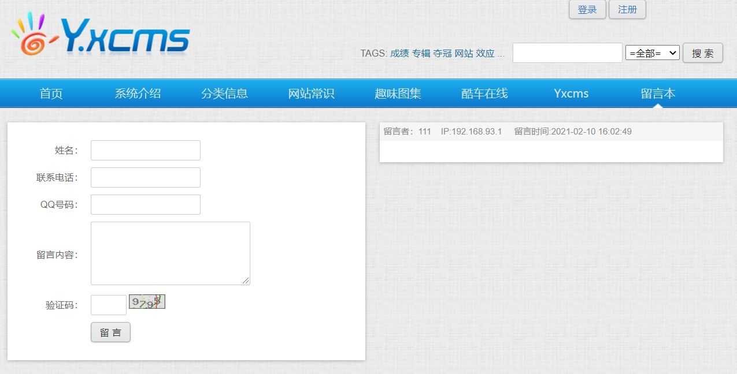This screenshot has height=374, width=737.
Task: Click the 留言者: 111 text
Action: [408, 132]
